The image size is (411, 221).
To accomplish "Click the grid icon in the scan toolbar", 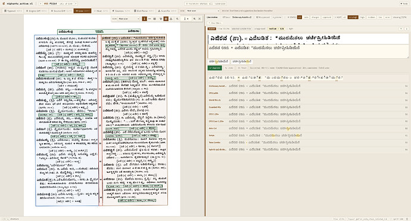I will (x=155, y=19).
